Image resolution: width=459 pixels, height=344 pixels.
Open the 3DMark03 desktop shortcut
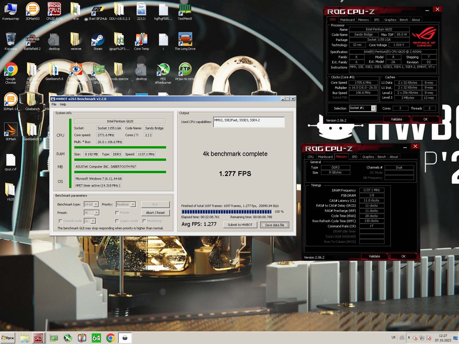(x=32, y=11)
